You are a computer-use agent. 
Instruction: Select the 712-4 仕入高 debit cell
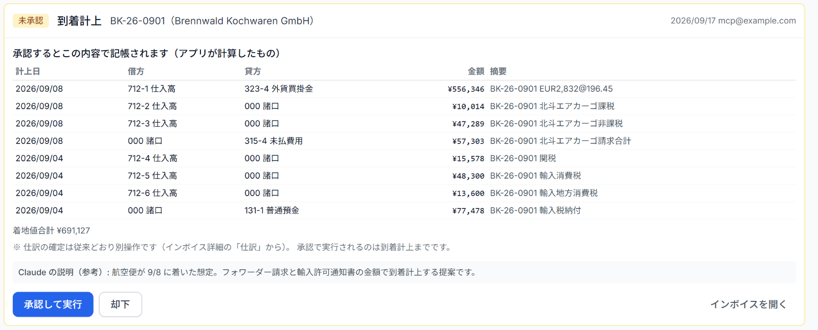point(152,158)
